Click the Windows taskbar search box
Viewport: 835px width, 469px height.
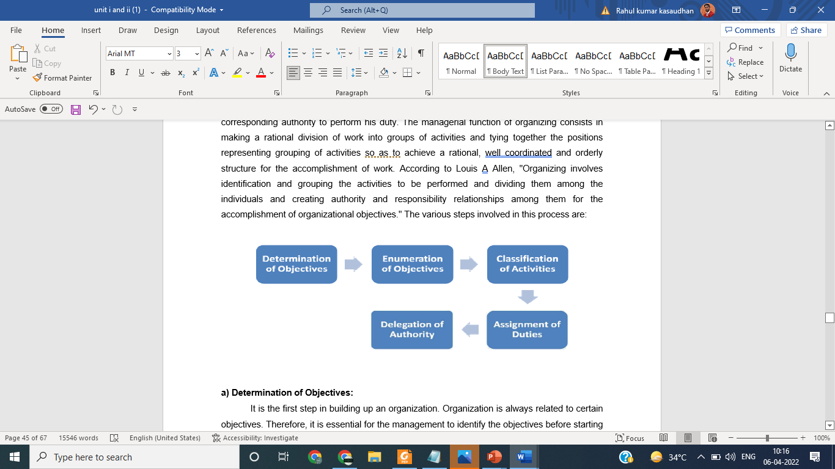click(x=134, y=457)
